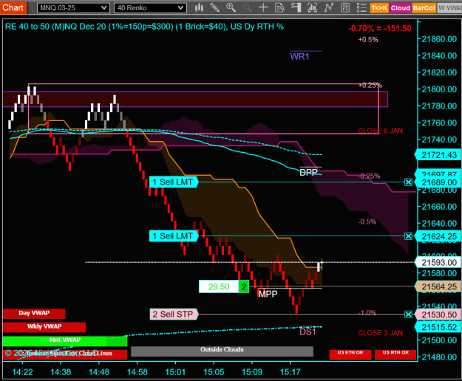Open the properties list icon

[361, 7]
